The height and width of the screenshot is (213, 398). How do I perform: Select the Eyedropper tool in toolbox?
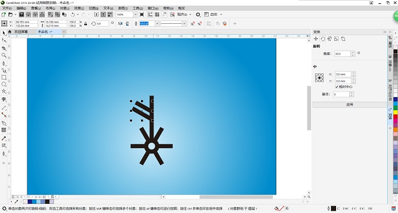pyautogui.click(x=4, y=139)
